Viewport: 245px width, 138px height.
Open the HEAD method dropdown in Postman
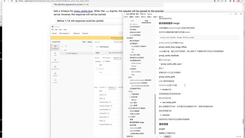point(101,53)
